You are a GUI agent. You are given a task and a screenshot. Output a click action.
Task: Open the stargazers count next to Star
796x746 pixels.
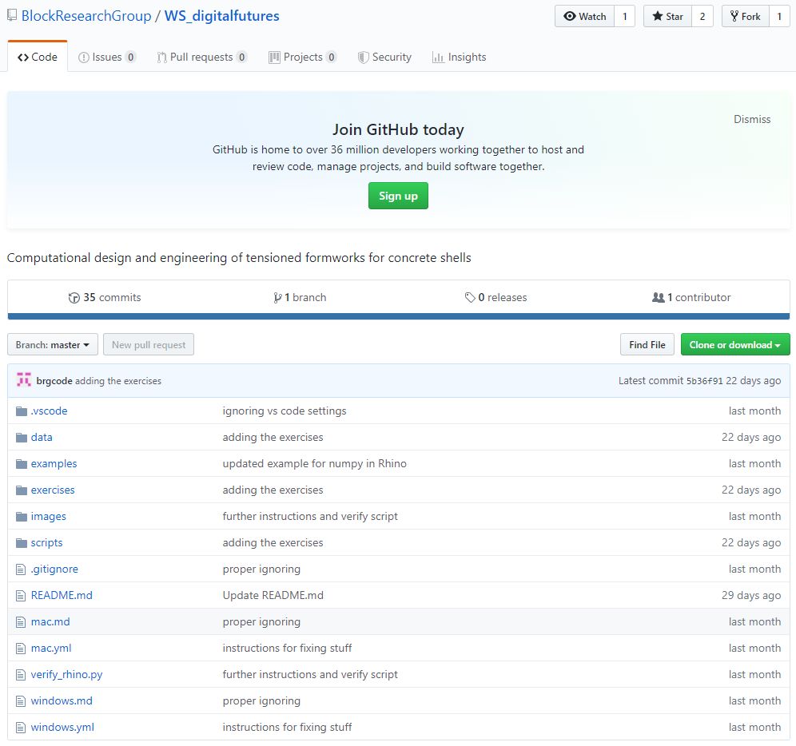[x=702, y=16]
